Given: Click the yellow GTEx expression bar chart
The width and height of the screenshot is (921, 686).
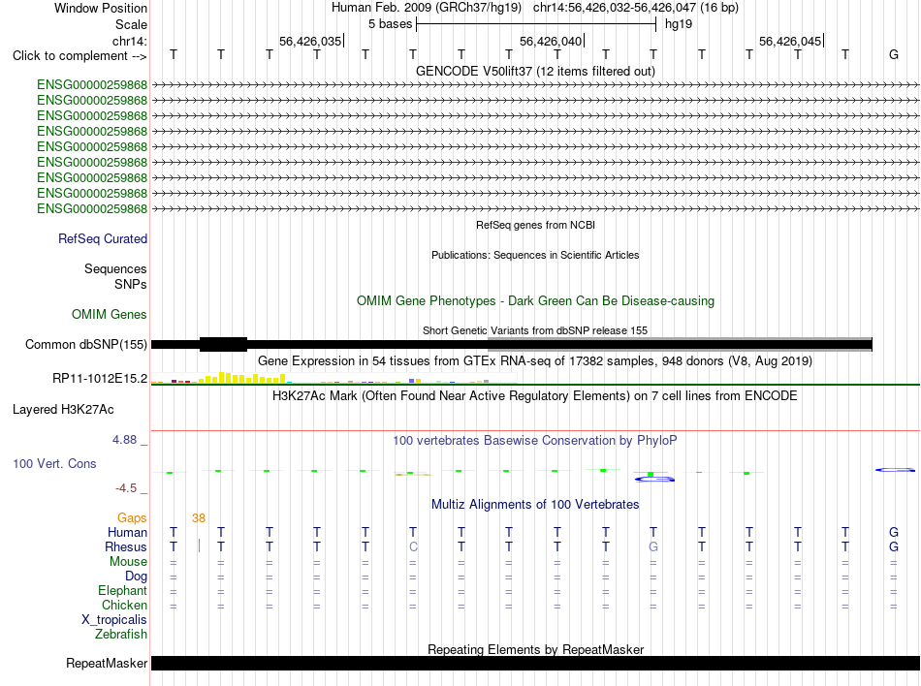Looking at the screenshot, I should (x=242, y=378).
